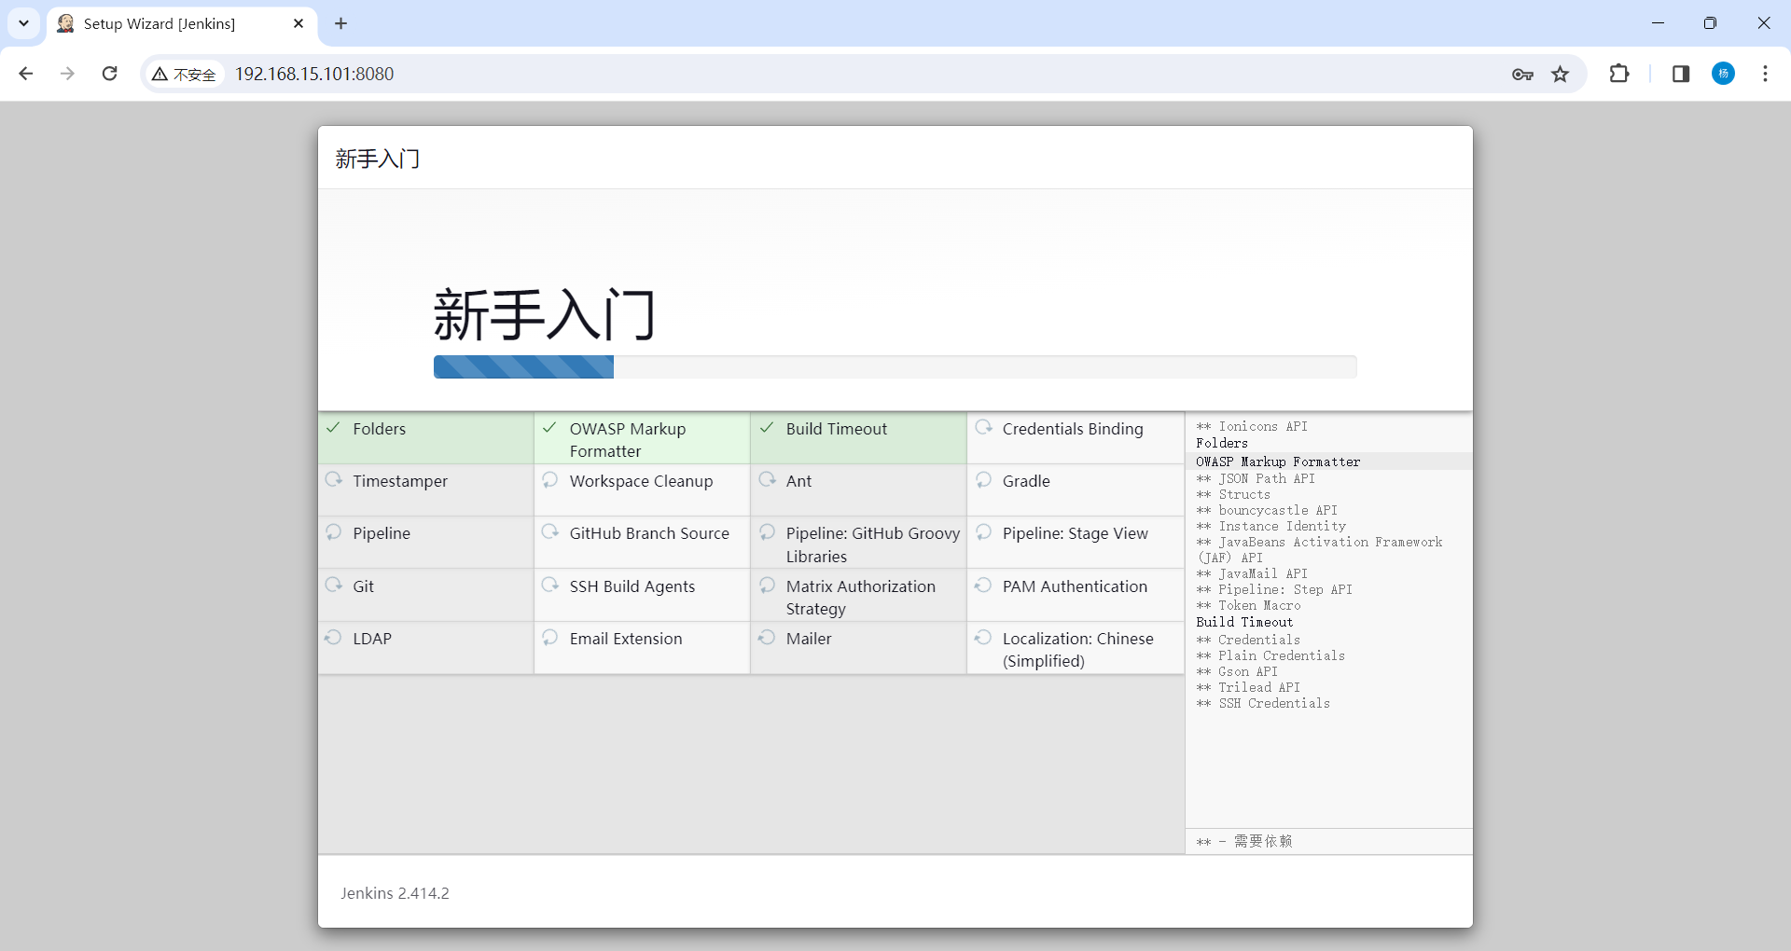This screenshot has height=951, width=1791.
Task: Open the saved passwords key icon
Action: pos(1522,74)
